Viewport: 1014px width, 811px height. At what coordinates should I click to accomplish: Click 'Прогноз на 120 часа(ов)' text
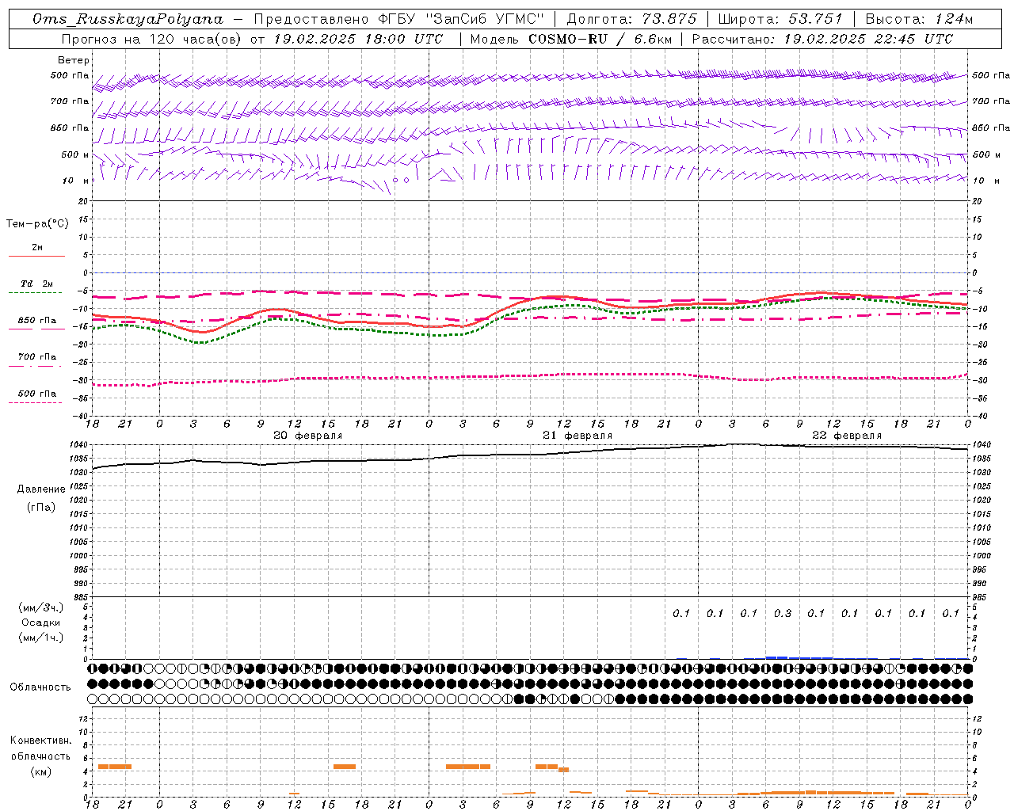click(152, 39)
